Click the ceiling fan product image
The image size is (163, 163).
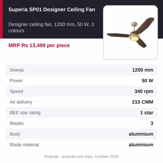130,33
